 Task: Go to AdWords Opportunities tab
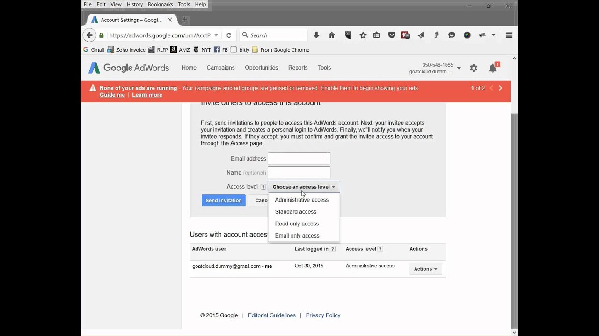tap(261, 68)
